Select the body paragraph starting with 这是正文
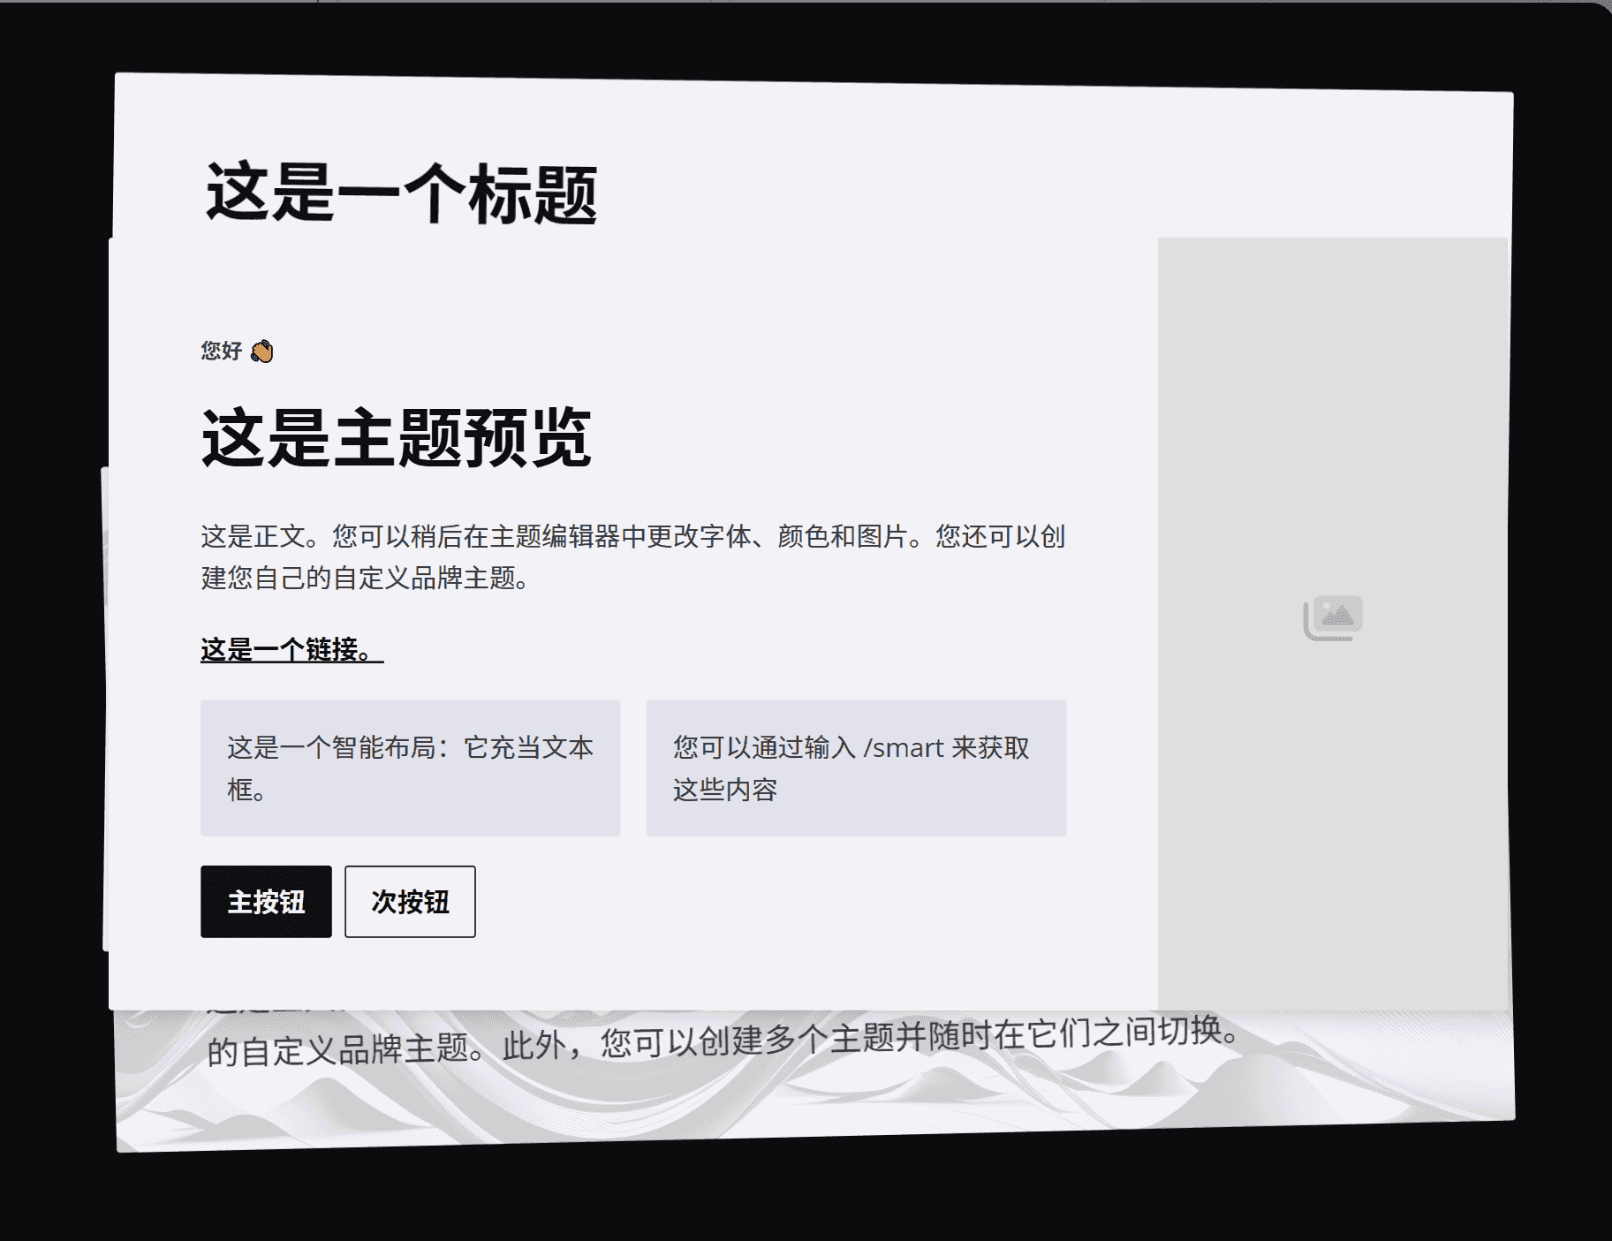Image resolution: width=1612 pixels, height=1241 pixels. click(632, 556)
